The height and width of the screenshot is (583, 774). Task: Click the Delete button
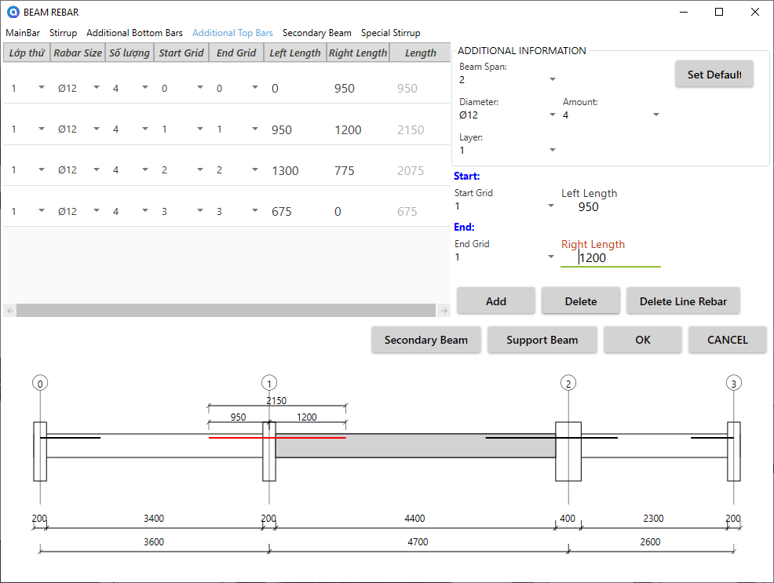581,301
